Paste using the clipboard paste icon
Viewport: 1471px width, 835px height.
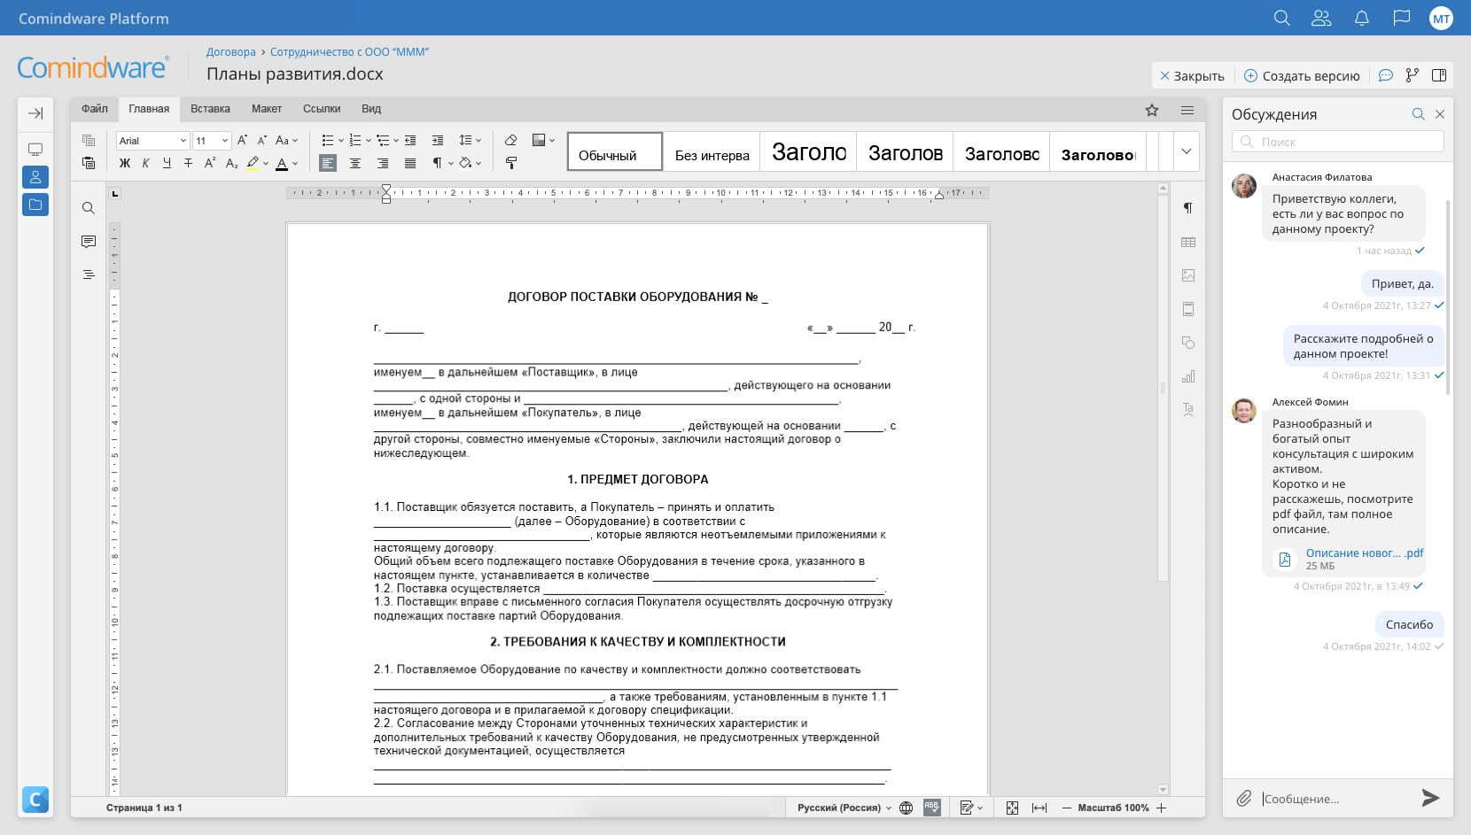(89, 163)
